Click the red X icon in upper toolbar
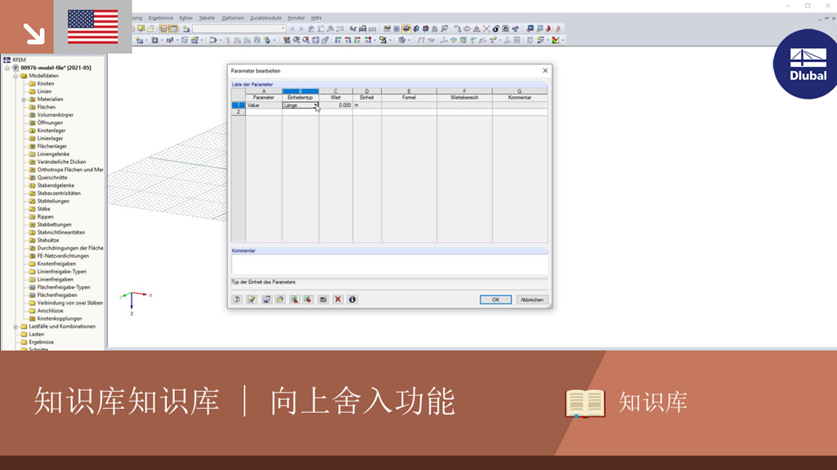 (486, 29)
